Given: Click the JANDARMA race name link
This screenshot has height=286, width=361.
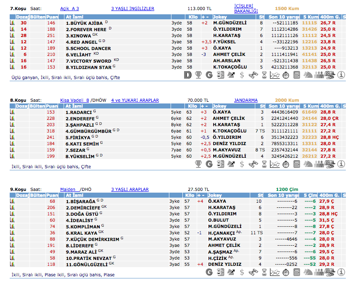Looking at the screenshot, I should click(x=246, y=101).
